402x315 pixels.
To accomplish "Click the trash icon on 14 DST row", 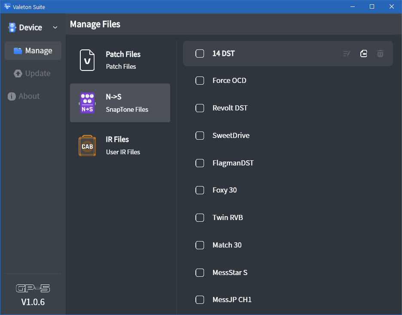I will 380,54.
